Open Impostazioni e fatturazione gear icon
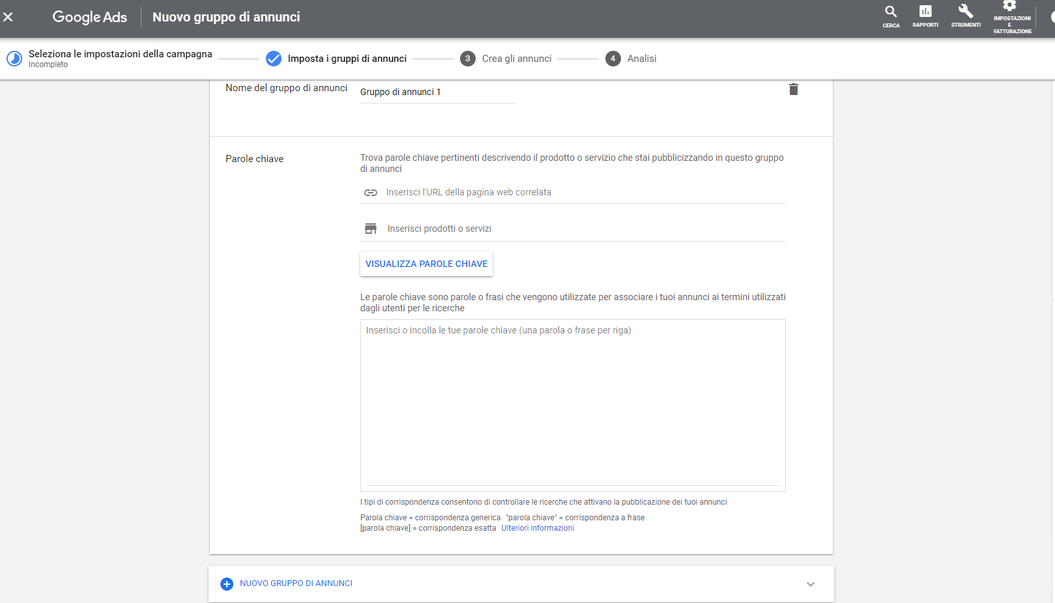Screen dimensions: 1055x603 click(1009, 7)
